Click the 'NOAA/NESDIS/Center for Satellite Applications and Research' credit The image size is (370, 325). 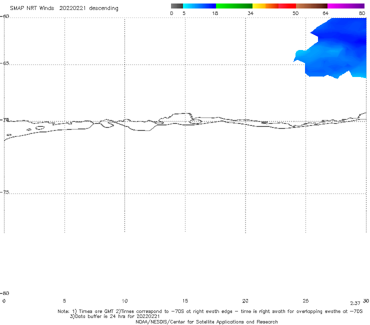(x=206, y=321)
